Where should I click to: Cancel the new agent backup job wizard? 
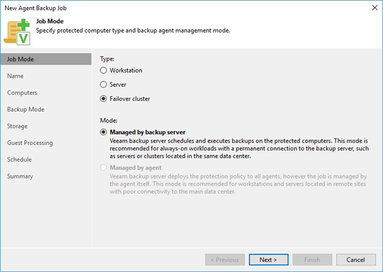[x=356, y=259]
